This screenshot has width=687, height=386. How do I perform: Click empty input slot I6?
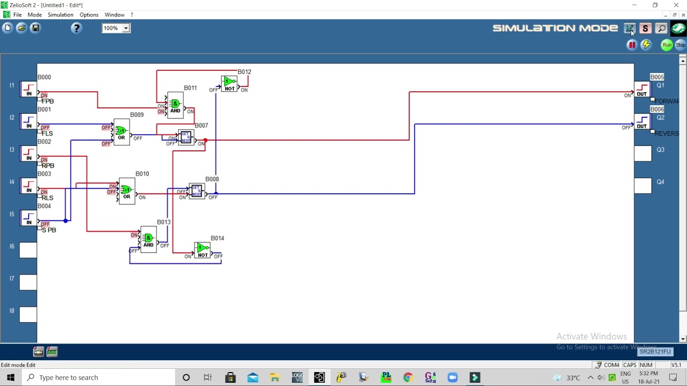click(28, 250)
